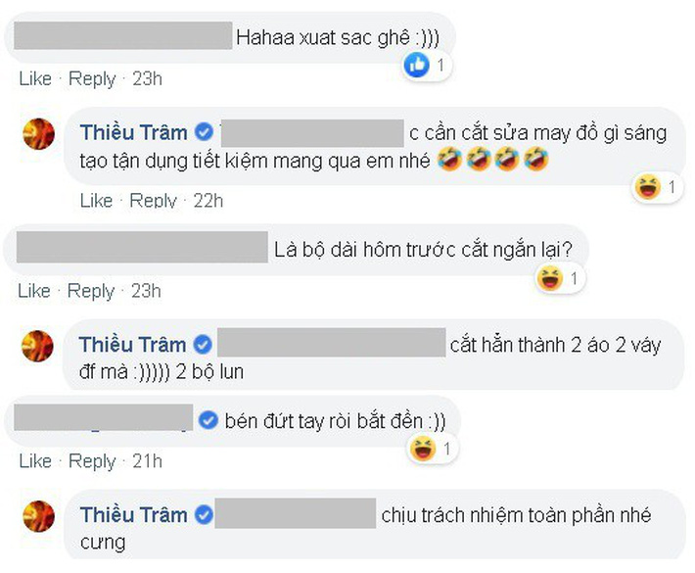Click the Thiều Trâm name on the "chịu trách nhiệm" reply

[x=132, y=515]
